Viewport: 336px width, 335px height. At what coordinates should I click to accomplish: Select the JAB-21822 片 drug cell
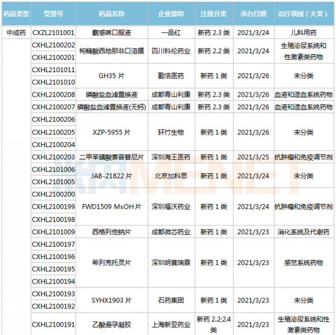tap(112, 176)
